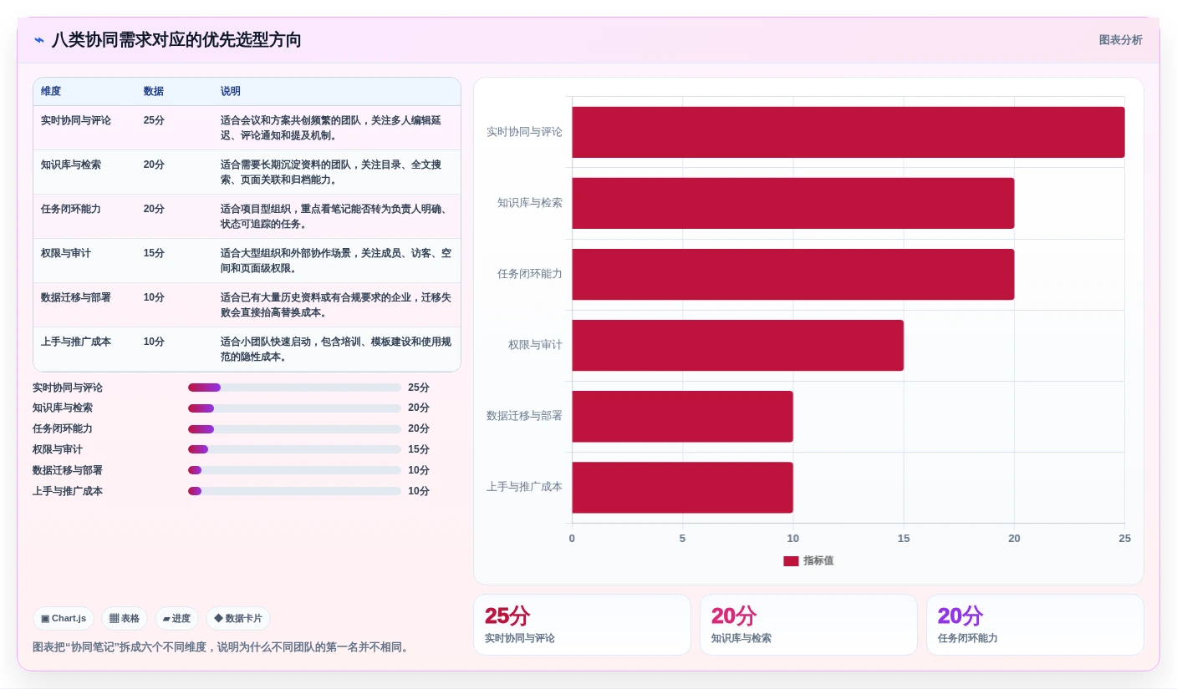The height and width of the screenshot is (689, 1177).
Task: Select the 进度 tag chip
Action: [x=176, y=619]
